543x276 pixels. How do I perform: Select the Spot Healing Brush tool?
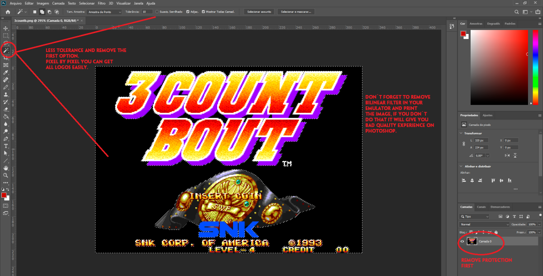pos(6,80)
